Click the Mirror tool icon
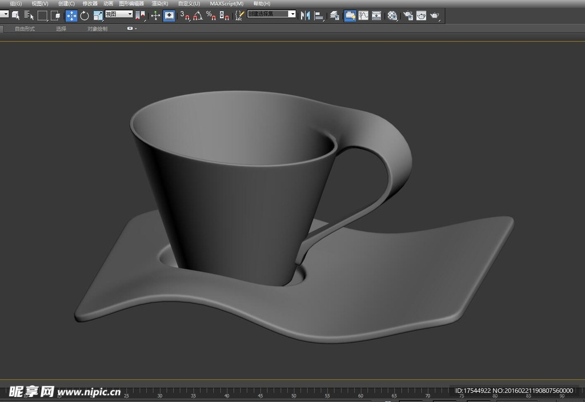 pos(306,15)
